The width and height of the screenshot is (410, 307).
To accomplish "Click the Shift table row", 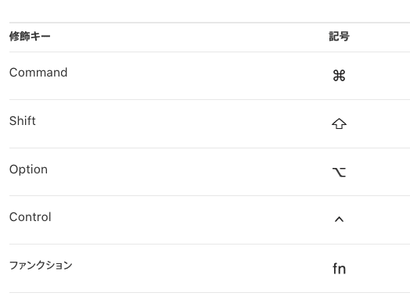I will click(210, 123).
